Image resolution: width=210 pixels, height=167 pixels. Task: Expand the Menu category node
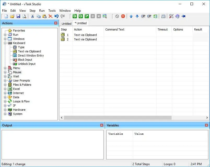[x=5, y=68]
